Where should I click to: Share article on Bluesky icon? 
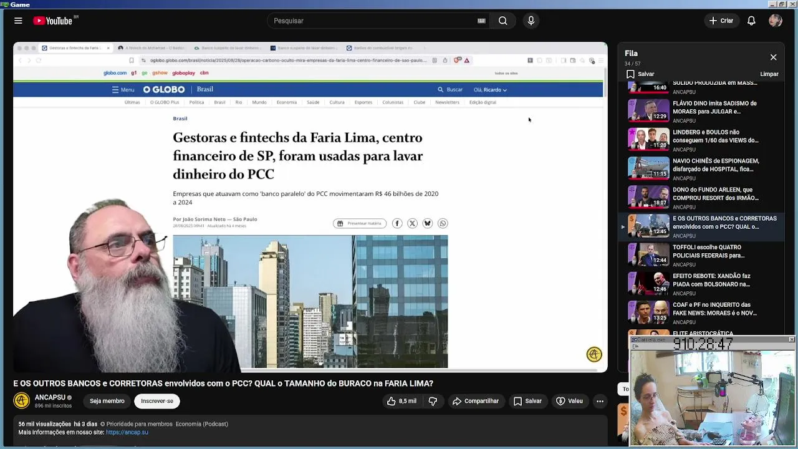[x=427, y=223]
